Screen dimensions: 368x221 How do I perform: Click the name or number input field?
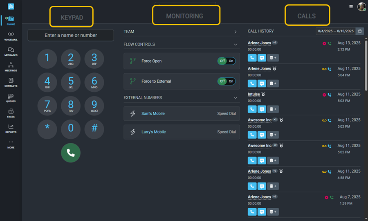tap(71, 35)
